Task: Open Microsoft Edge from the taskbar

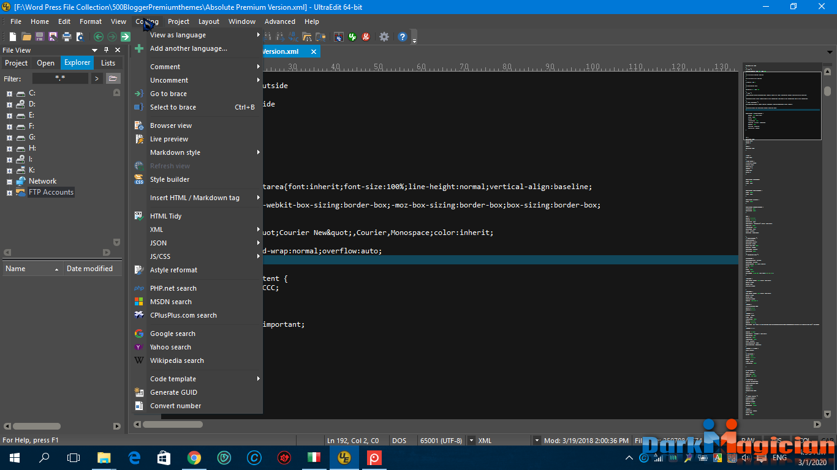Action: click(x=134, y=458)
